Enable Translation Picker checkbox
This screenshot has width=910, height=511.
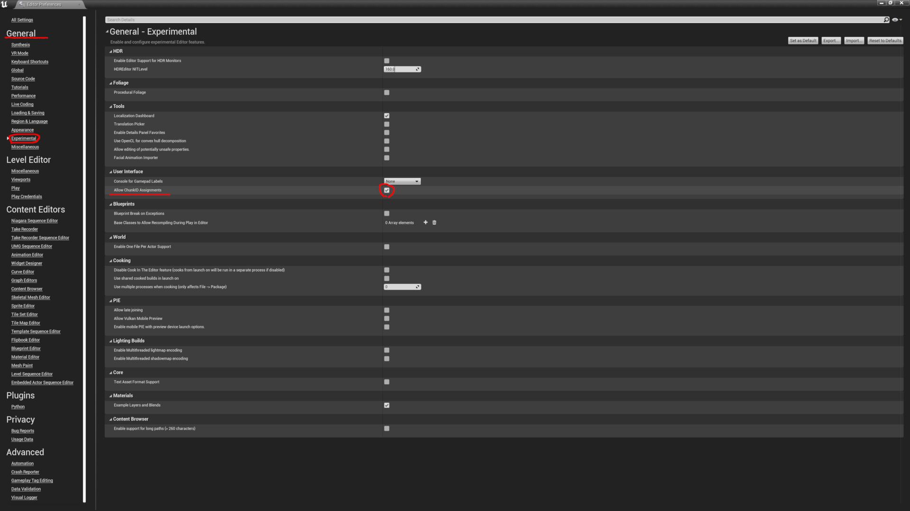(387, 124)
